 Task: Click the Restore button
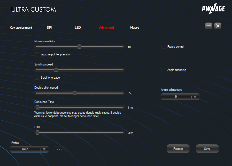coord(178,149)
